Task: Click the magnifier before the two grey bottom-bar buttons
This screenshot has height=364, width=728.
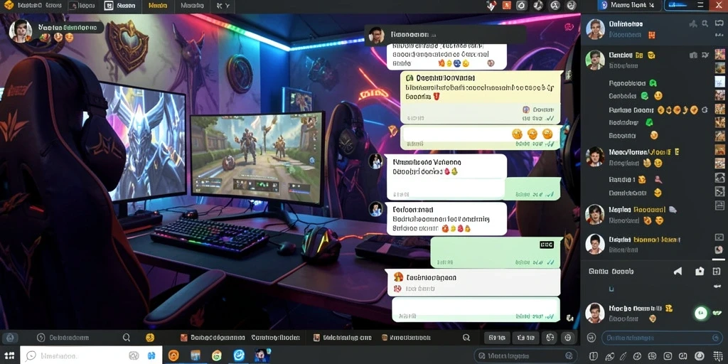Action: coord(466,338)
